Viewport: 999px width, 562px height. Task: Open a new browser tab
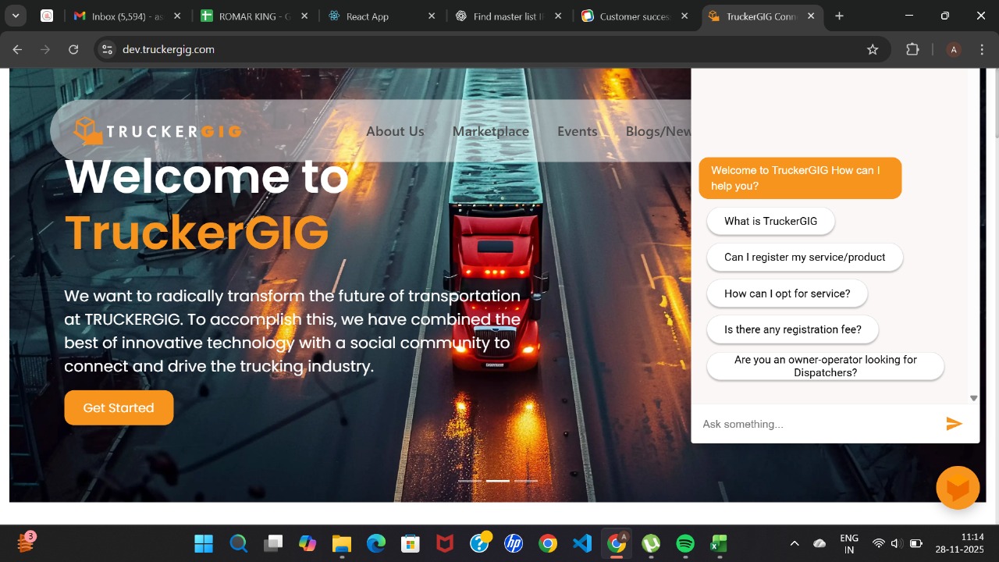pos(840,16)
